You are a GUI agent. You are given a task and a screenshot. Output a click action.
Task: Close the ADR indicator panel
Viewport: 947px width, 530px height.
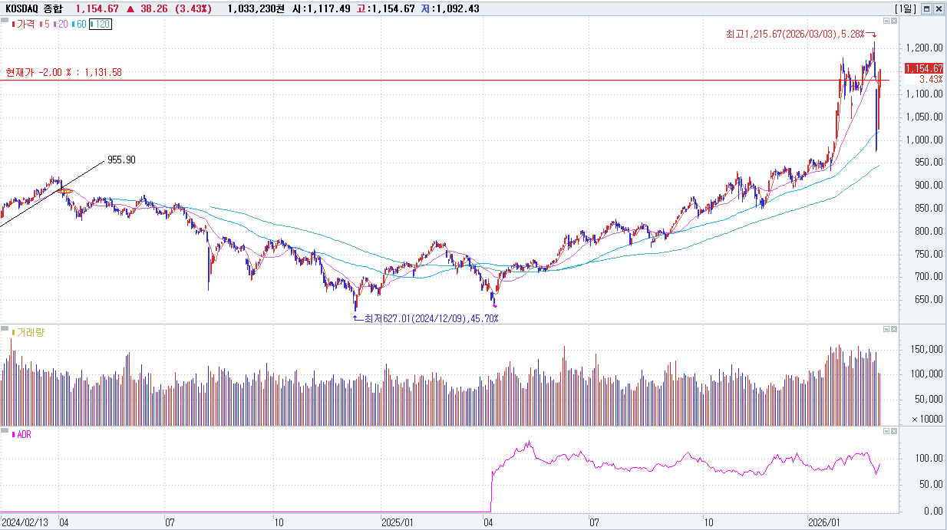894,433
